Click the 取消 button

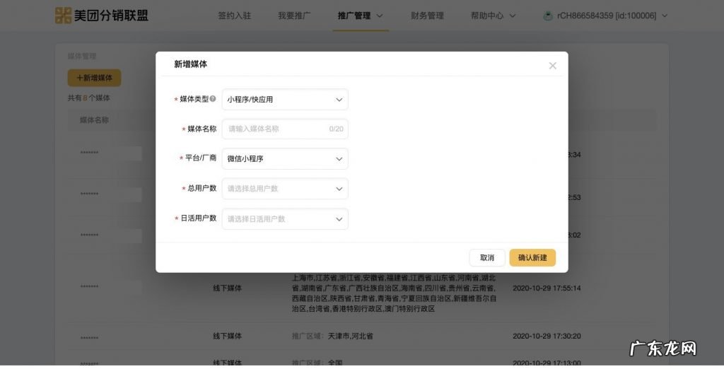pos(487,258)
